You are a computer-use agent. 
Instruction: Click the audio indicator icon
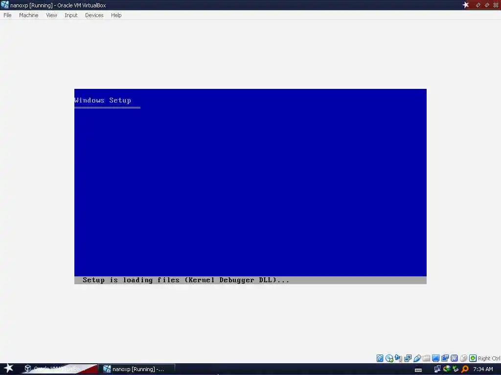point(398,358)
